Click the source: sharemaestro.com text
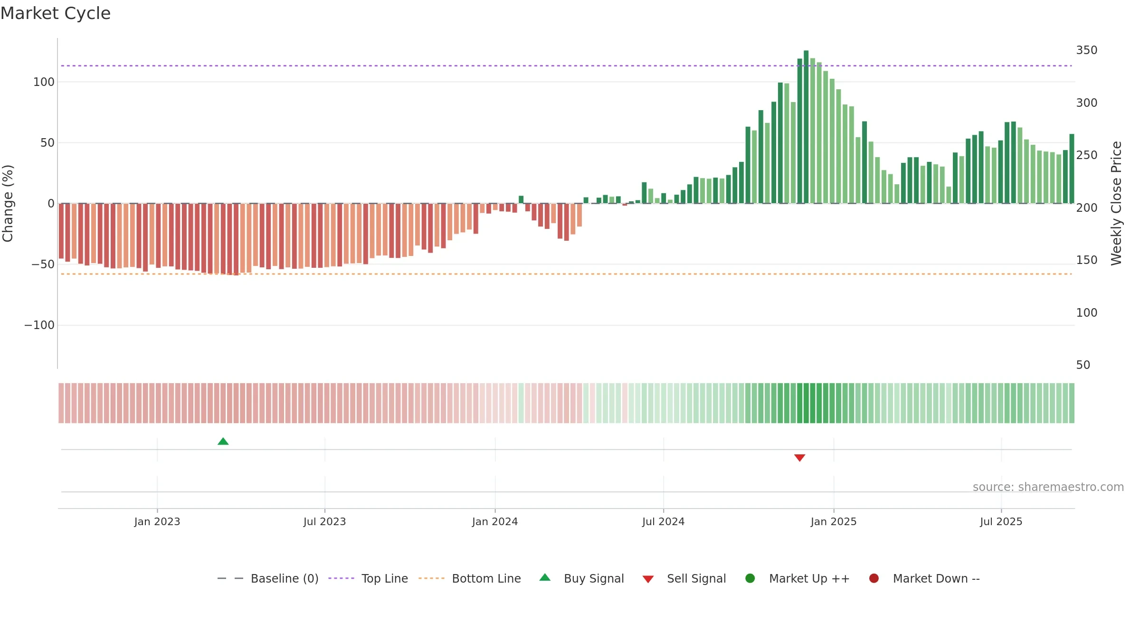Screen dimensions: 1140x641 (1048, 487)
